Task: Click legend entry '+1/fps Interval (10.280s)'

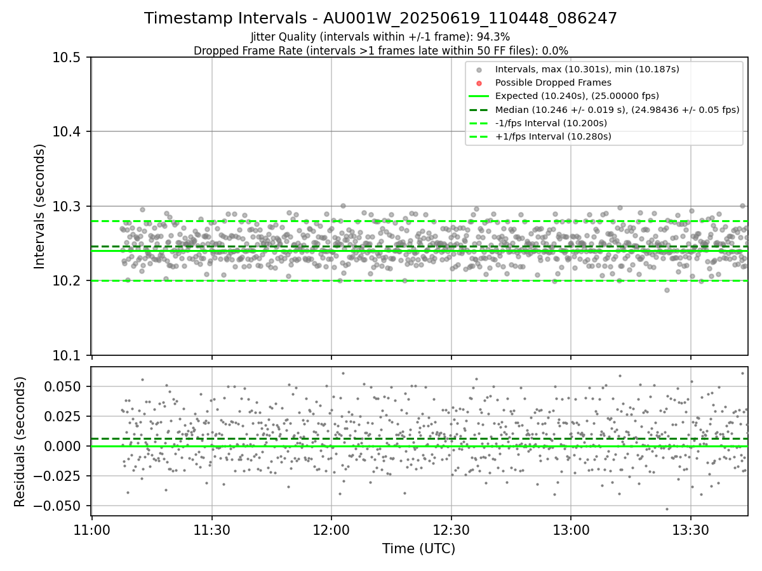Action: (553, 136)
